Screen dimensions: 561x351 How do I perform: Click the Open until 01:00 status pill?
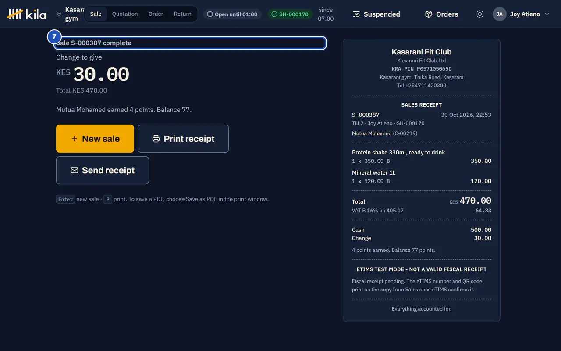232,14
